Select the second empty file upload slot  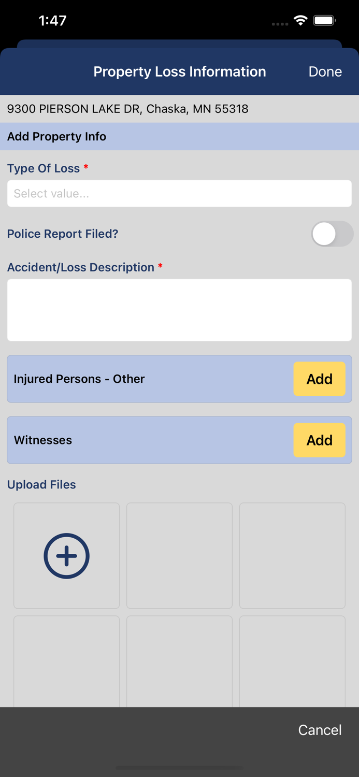coord(179,555)
